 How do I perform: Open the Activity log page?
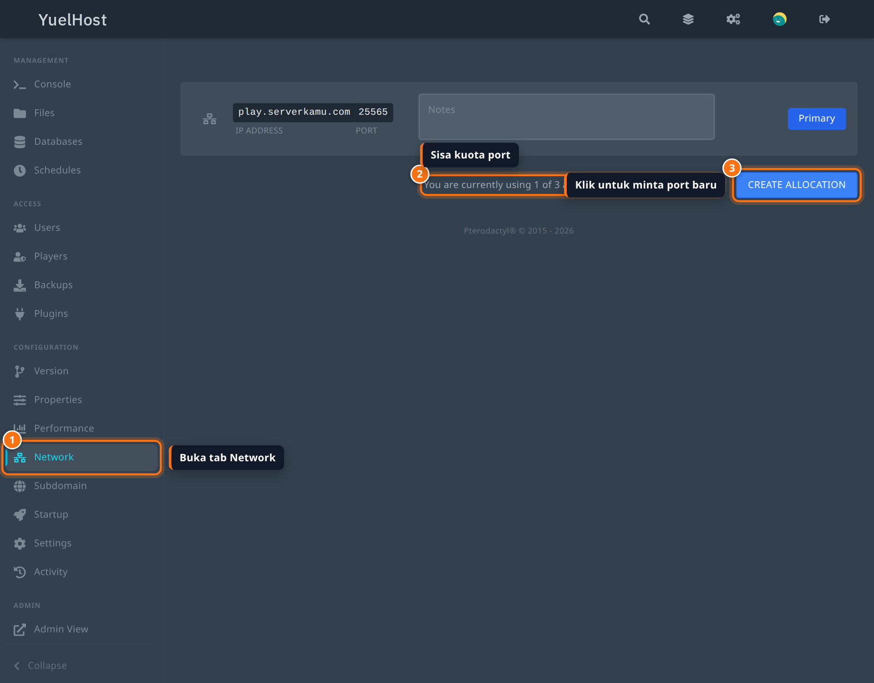click(82, 572)
